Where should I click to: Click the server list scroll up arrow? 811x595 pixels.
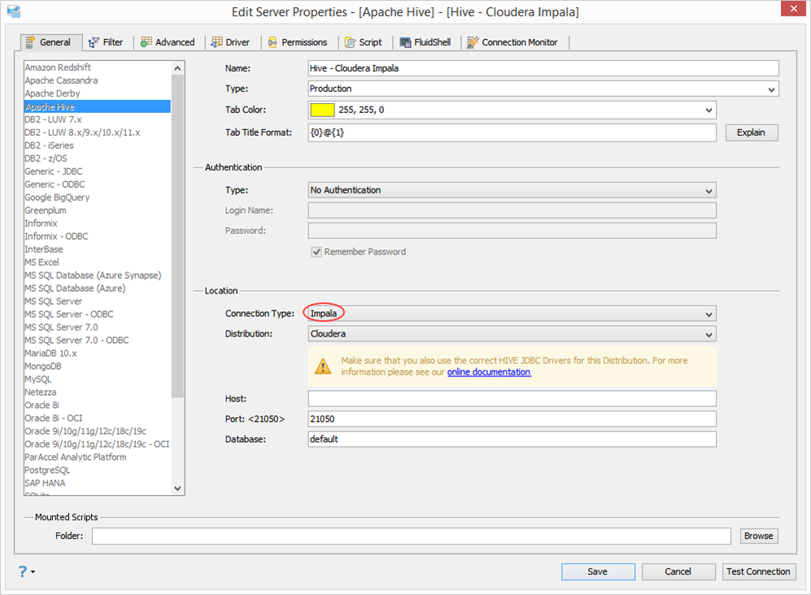point(177,68)
